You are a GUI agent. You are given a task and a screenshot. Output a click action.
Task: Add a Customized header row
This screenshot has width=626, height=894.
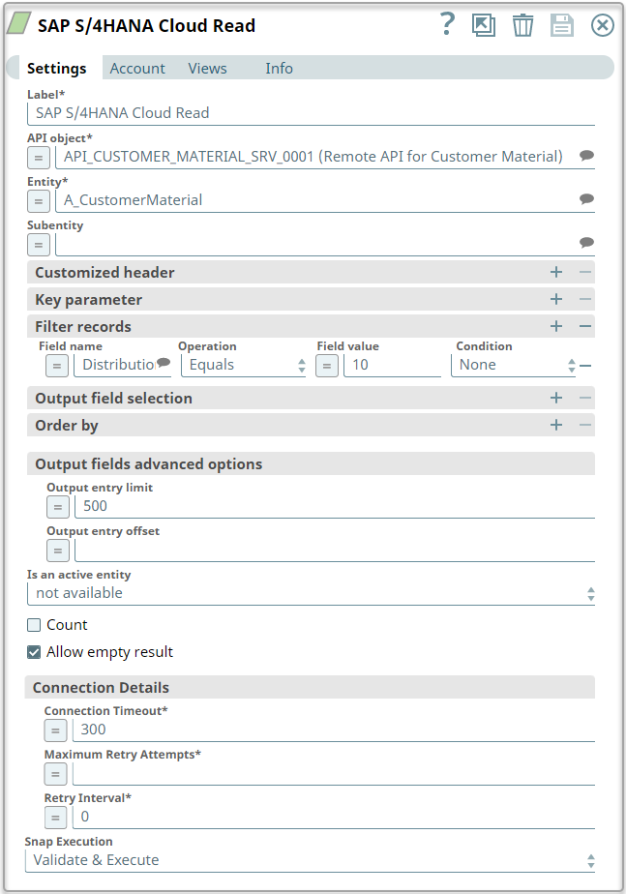coord(556,273)
